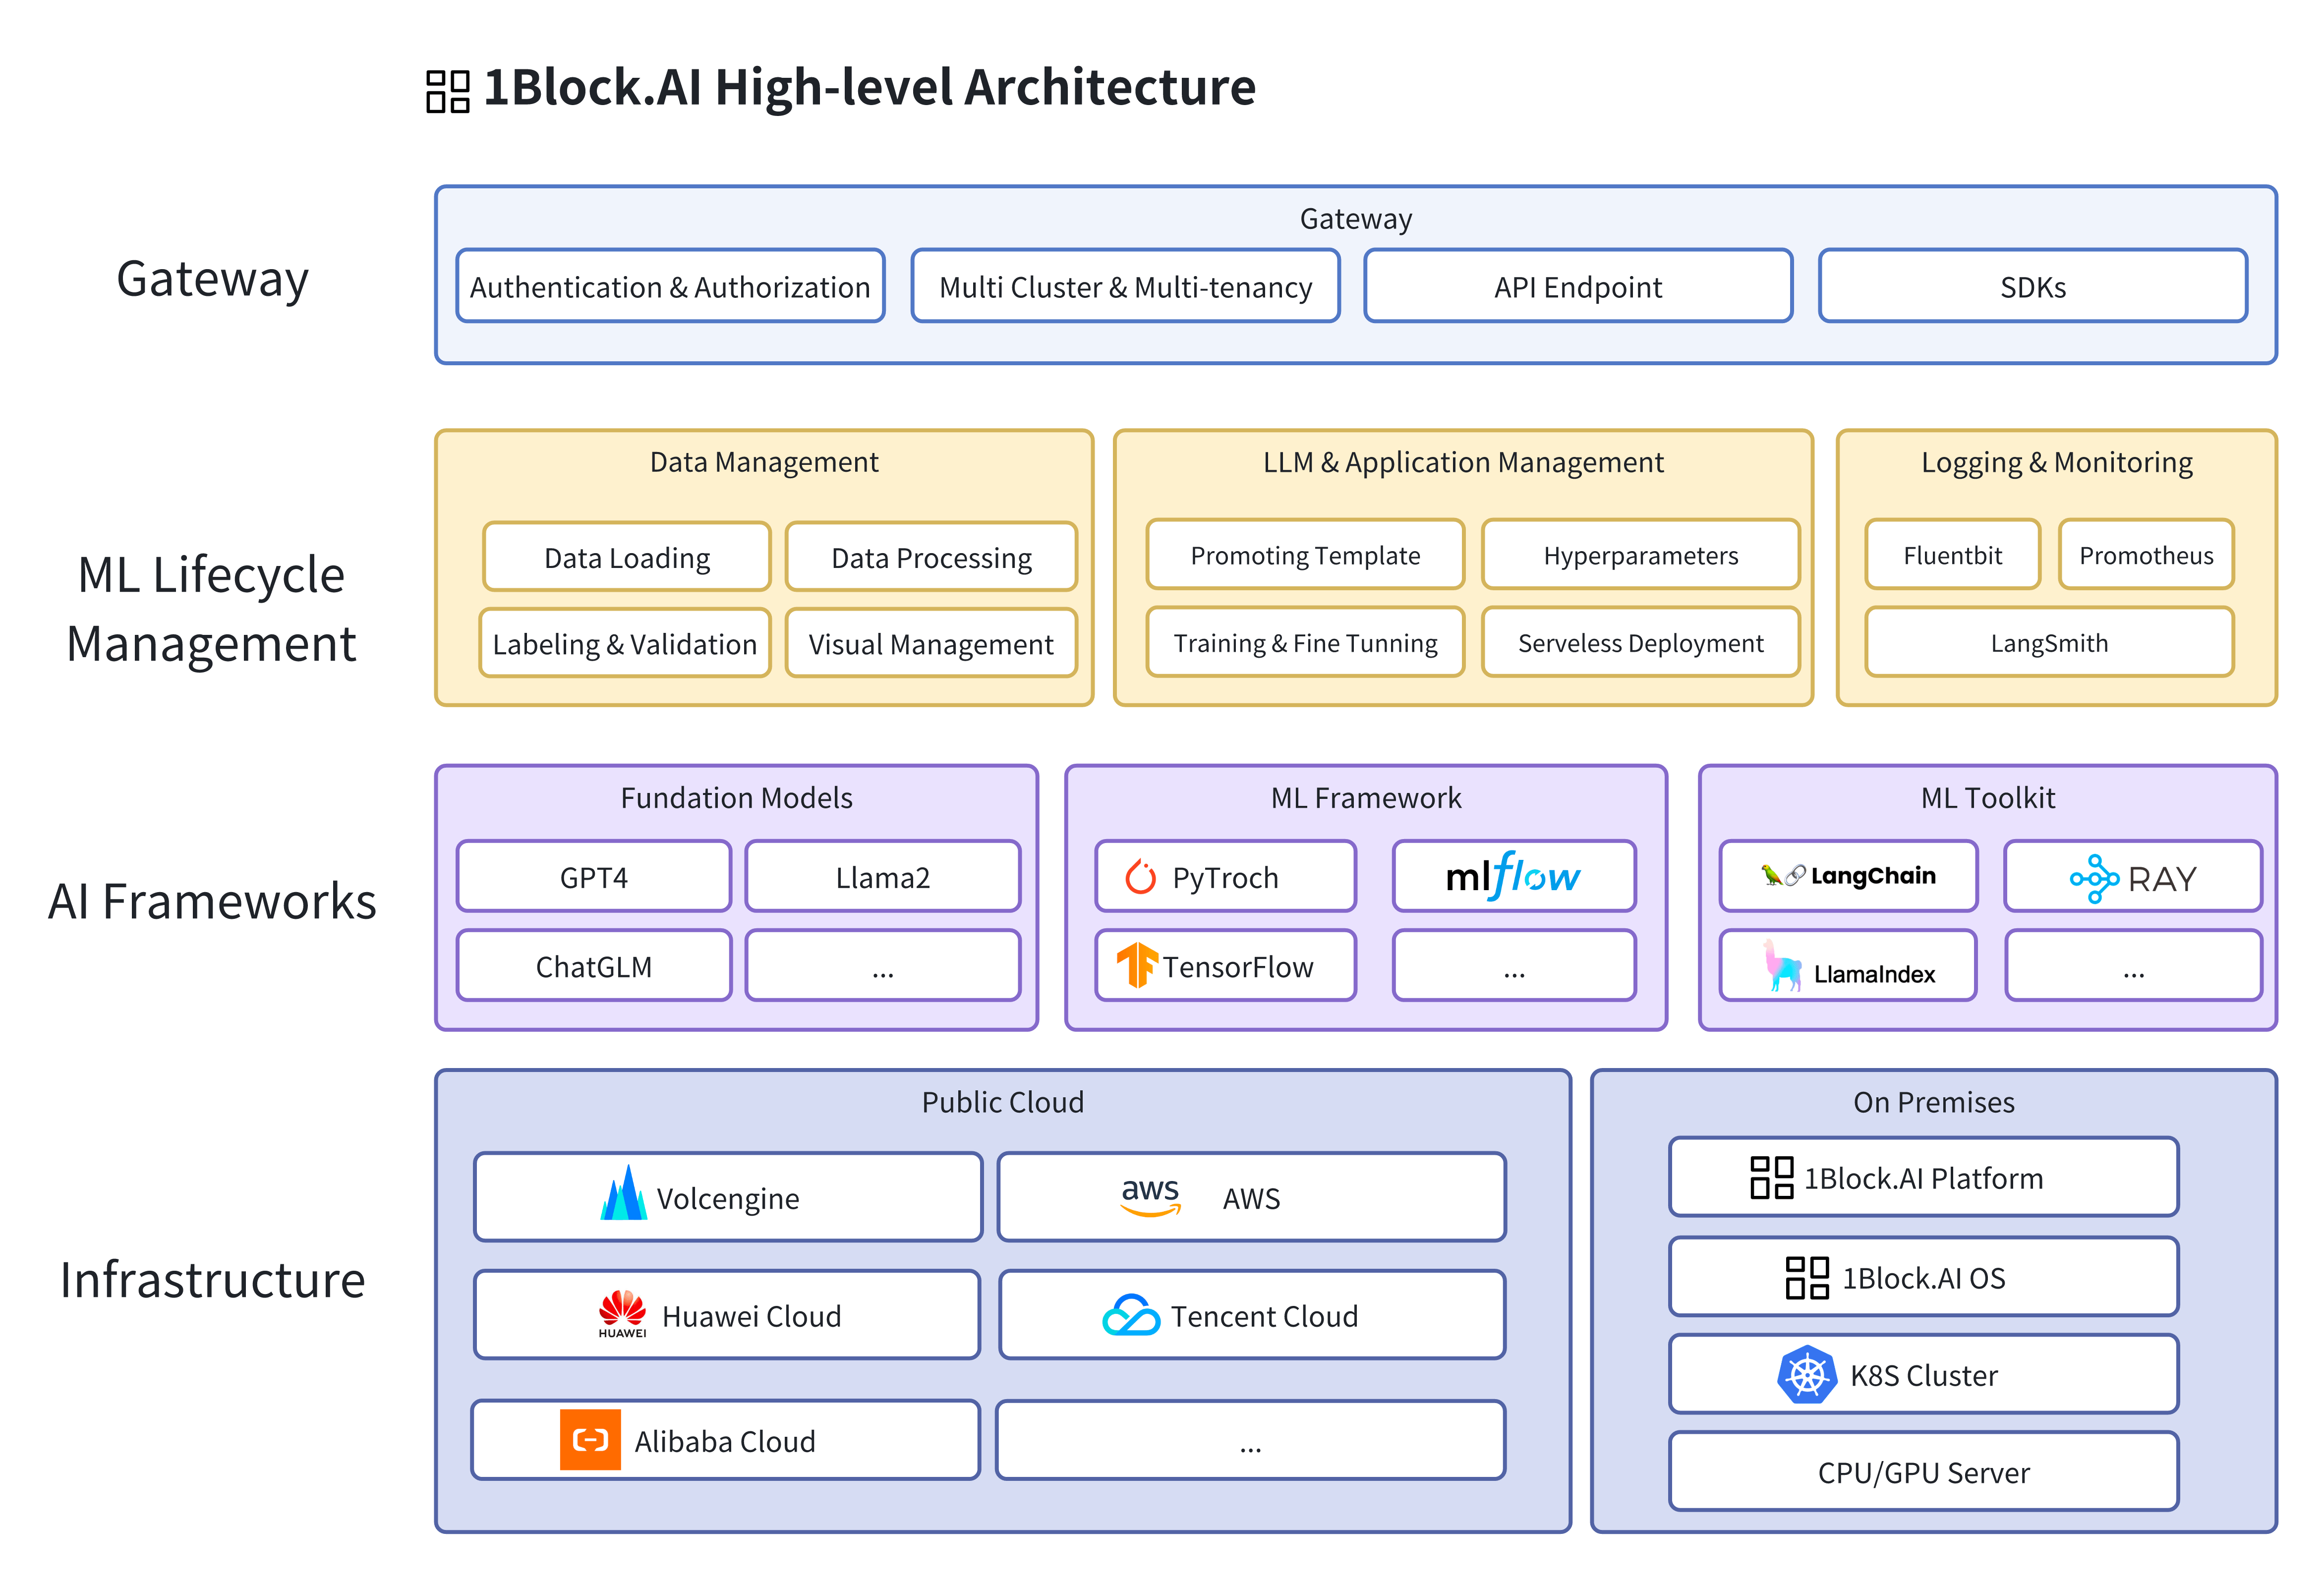Click the Huawei Cloud label text
This screenshot has height=1580, width=2324.
(751, 1315)
